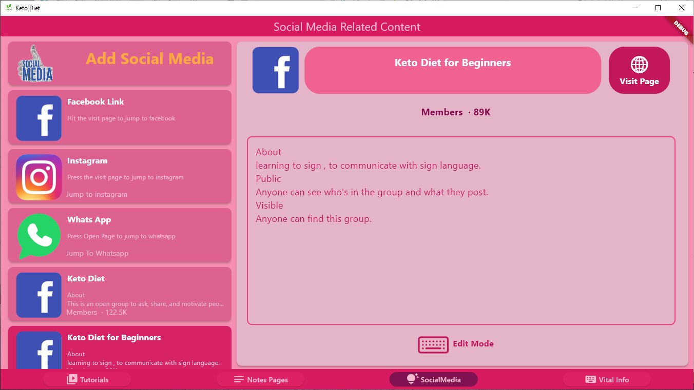Close the Keto Diet window
The width and height of the screenshot is (694, 390).
click(682, 8)
